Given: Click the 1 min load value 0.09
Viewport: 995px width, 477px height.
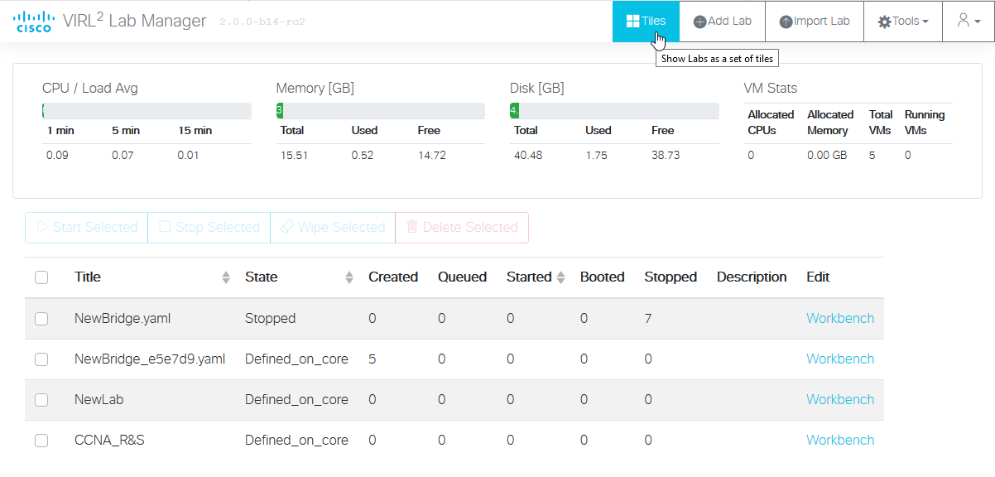Looking at the screenshot, I should [x=58, y=155].
